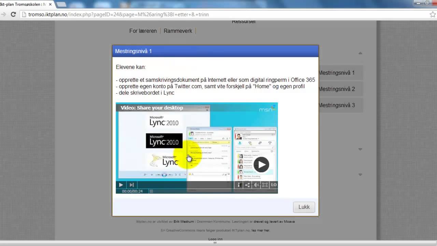Bookmark this page with star icon
The width and height of the screenshot is (437, 246).
(433, 14)
